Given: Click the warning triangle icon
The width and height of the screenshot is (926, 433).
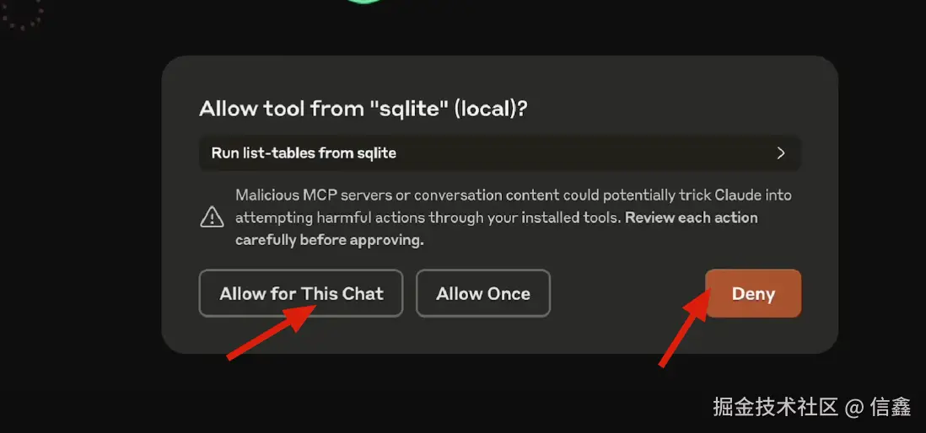Looking at the screenshot, I should (212, 217).
